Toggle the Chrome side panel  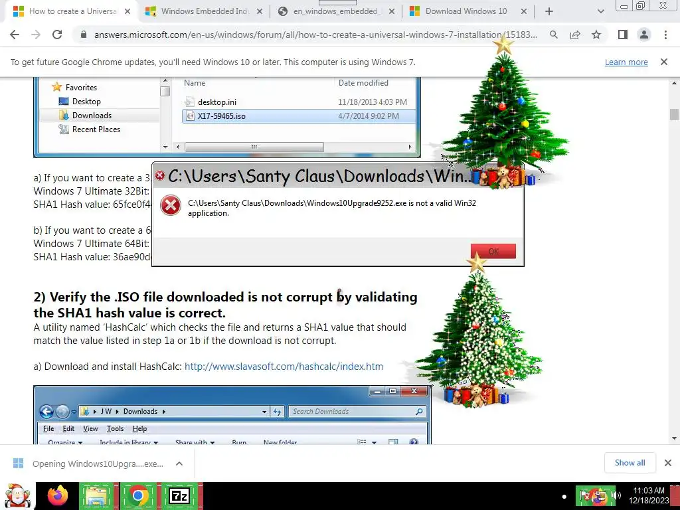tap(623, 35)
